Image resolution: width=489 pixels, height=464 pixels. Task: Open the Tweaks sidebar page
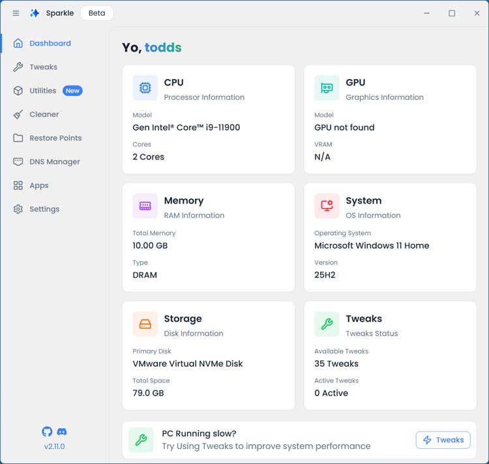click(43, 67)
